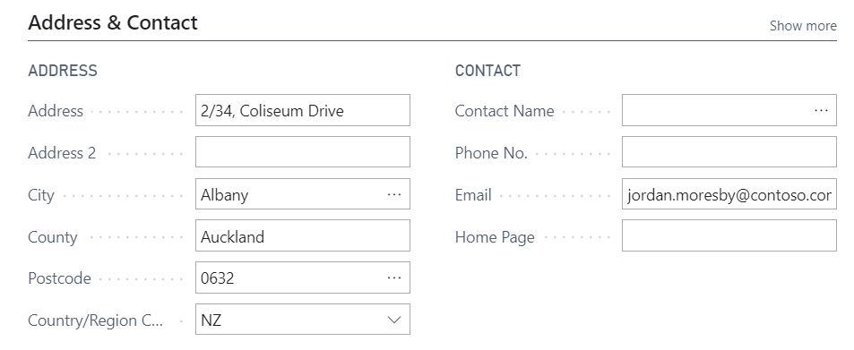
Task: Click the Country/Region Code field showing NZ
Action: click(303, 320)
